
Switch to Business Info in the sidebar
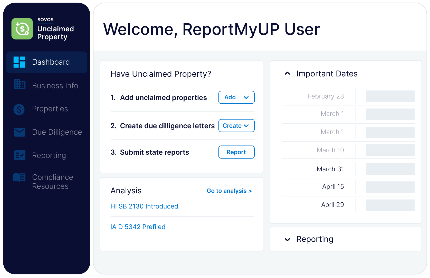[x=55, y=85]
